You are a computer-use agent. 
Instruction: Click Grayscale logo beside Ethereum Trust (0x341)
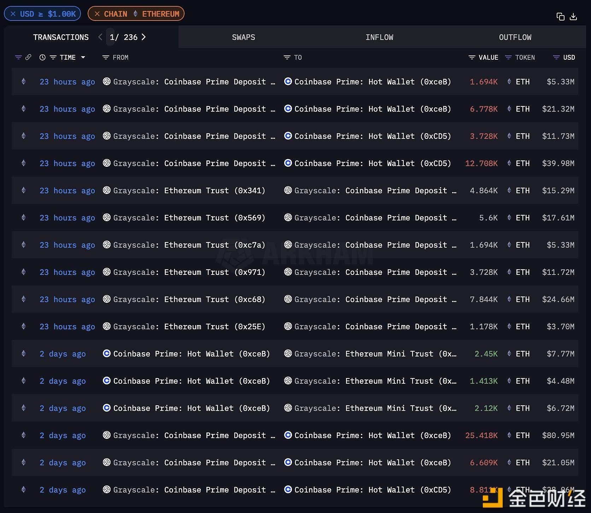pos(107,190)
